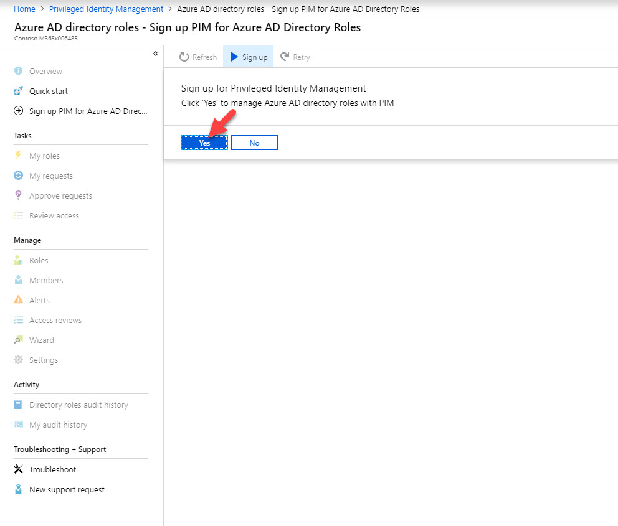Open Alerts under Manage
This screenshot has height=526, width=618.
pos(39,301)
